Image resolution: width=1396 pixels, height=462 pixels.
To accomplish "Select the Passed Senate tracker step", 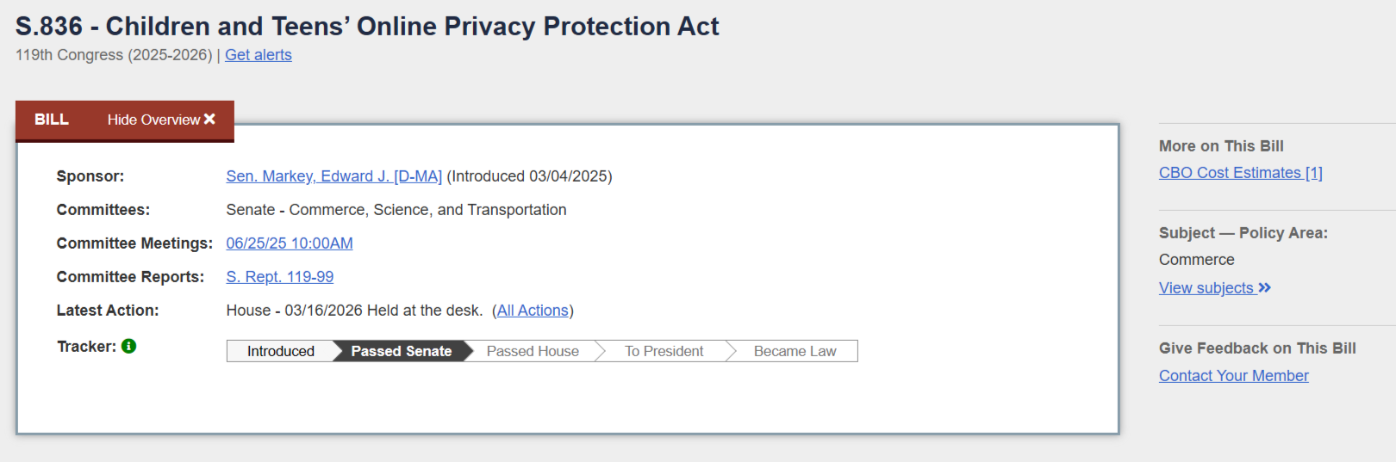I will pyautogui.click(x=402, y=351).
